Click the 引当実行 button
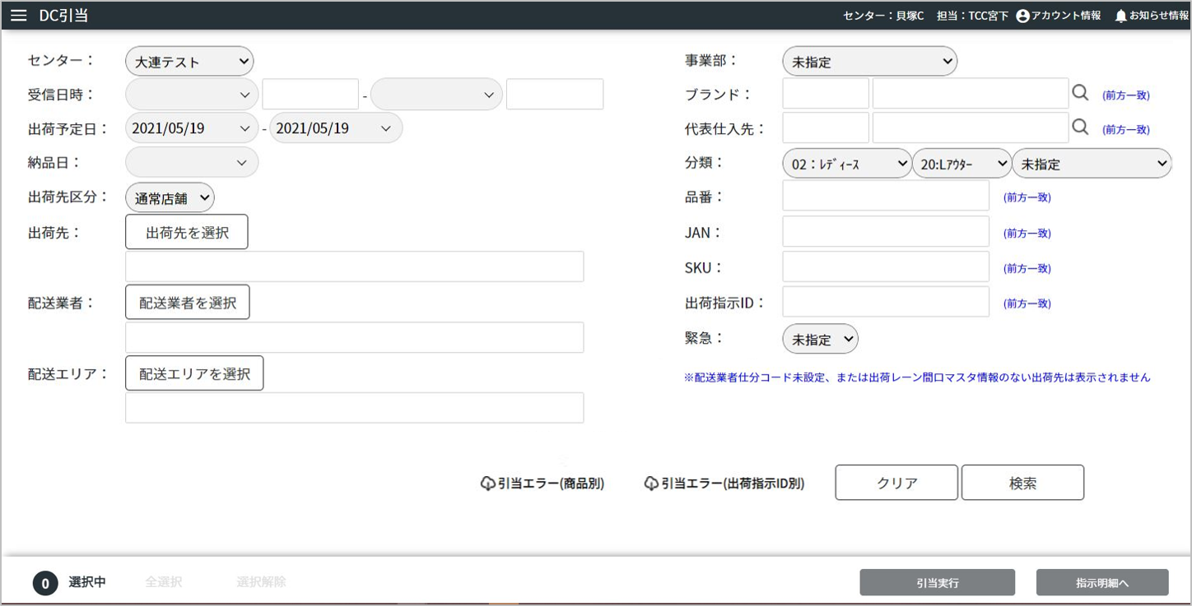The width and height of the screenshot is (1192, 606). (937, 583)
